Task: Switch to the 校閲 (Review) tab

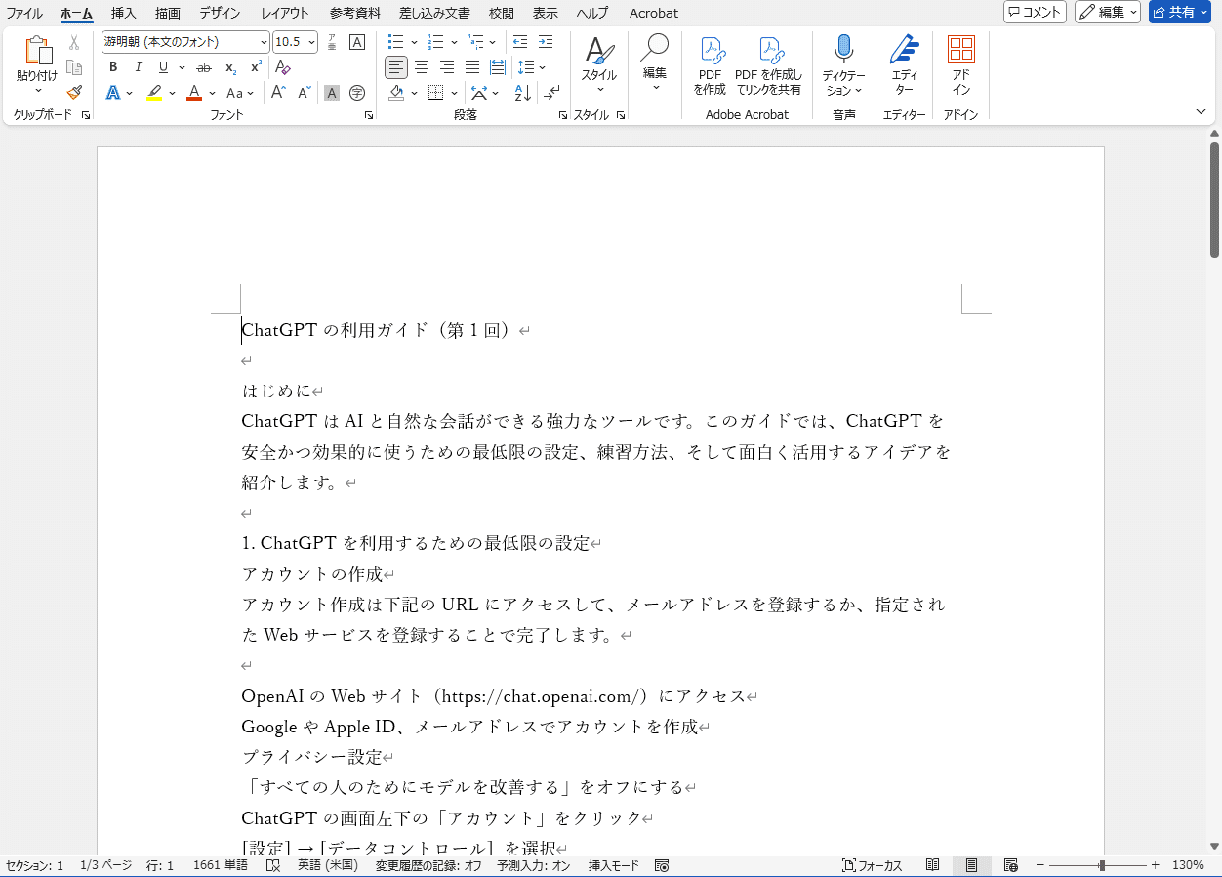Action: pos(502,13)
